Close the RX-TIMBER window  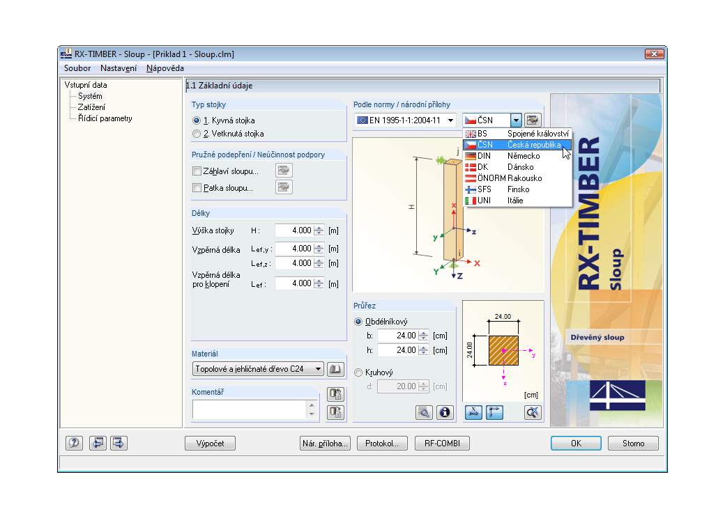point(655,54)
